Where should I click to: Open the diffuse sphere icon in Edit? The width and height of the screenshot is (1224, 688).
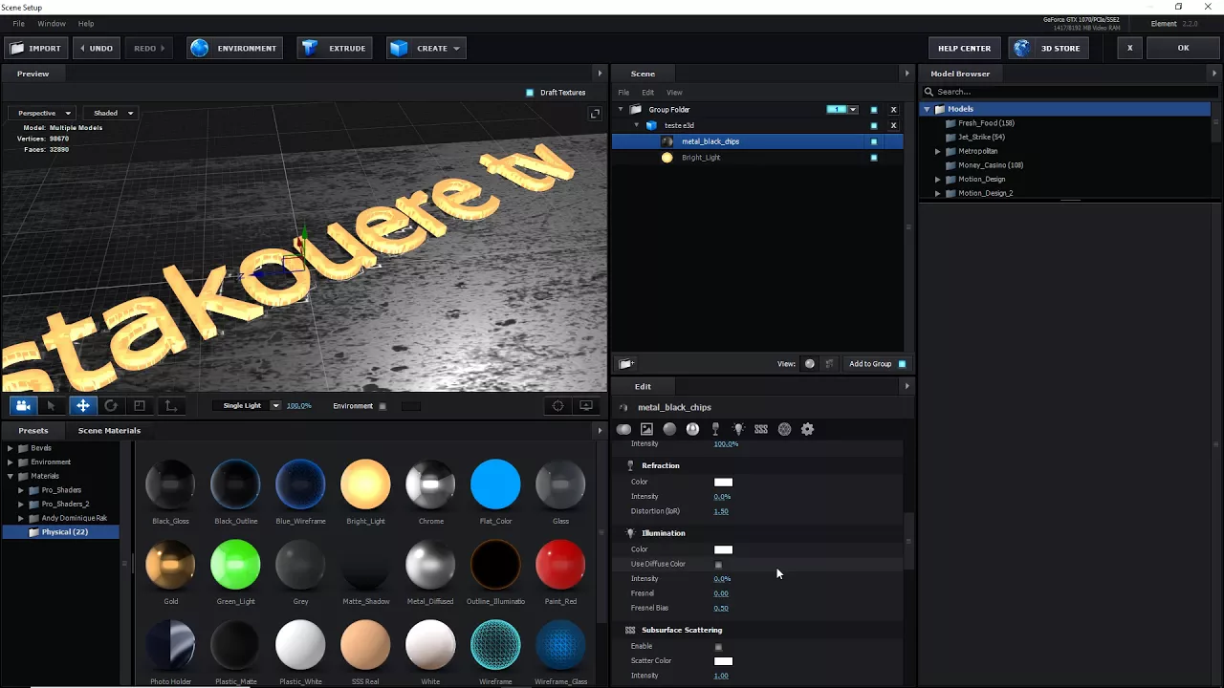coord(669,429)
